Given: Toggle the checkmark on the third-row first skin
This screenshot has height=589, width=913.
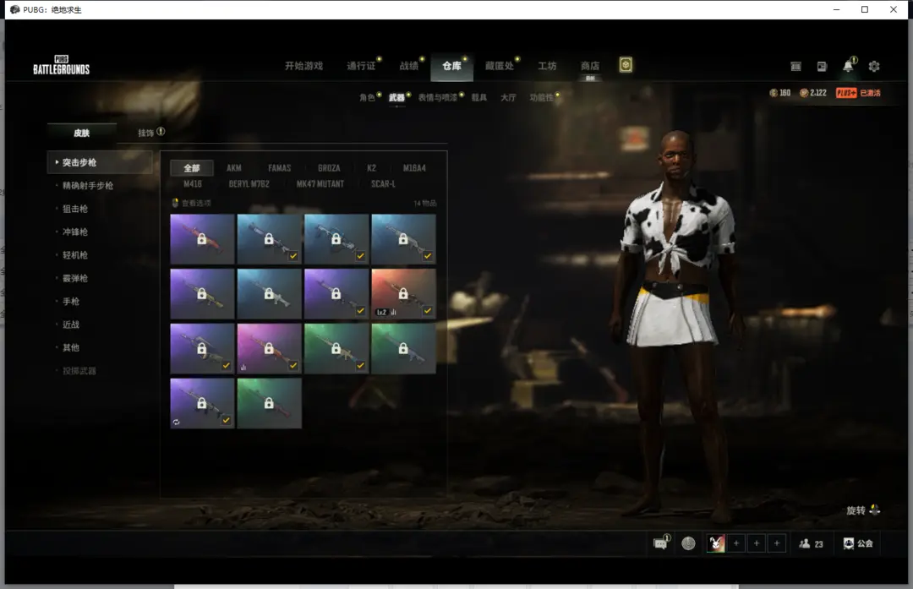Looking at the screenshot, I should [226, 366].
